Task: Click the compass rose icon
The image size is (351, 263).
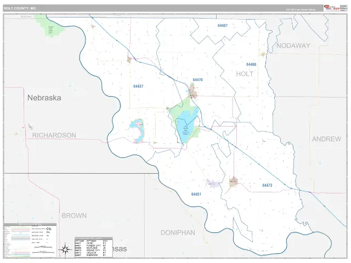Action: click(65, 250)
